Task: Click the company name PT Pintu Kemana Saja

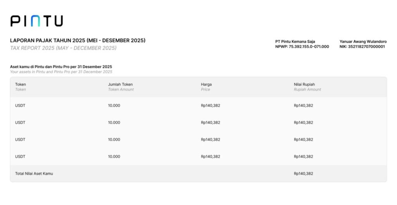Action: (295, 41)
